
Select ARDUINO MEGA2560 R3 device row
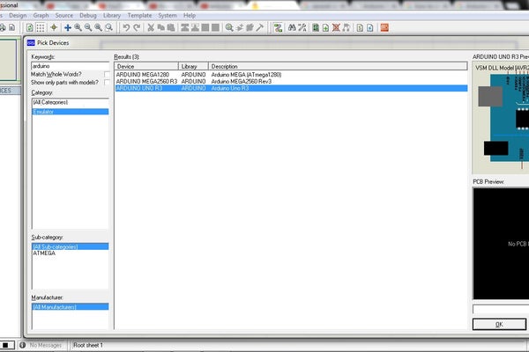(x=291, y=82)
